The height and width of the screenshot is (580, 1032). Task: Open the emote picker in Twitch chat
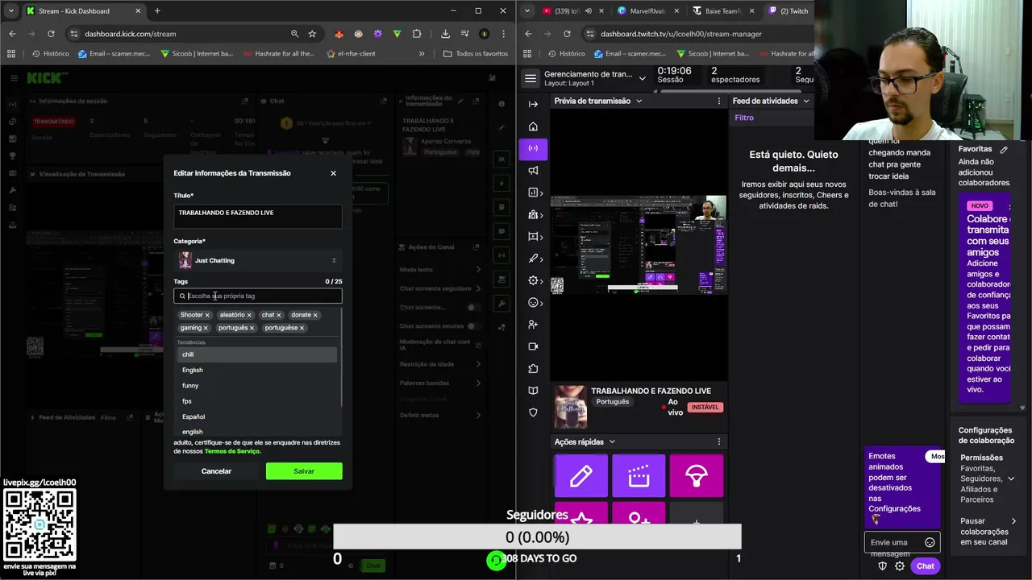click(930, 542)
